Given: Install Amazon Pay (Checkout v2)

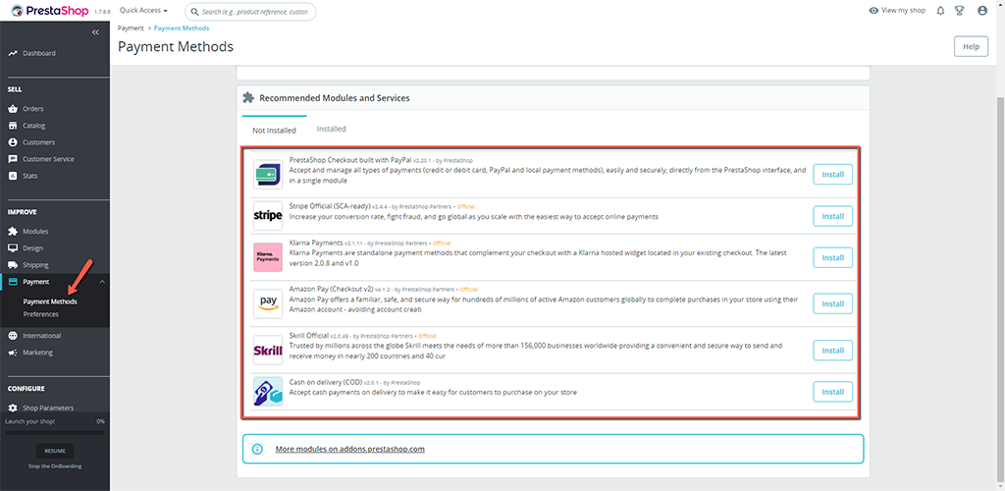Looking at the screenshot, I should pyautogui.click(x=832, y=303).
